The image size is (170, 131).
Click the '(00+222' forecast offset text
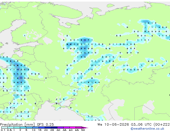click(162, 125)
